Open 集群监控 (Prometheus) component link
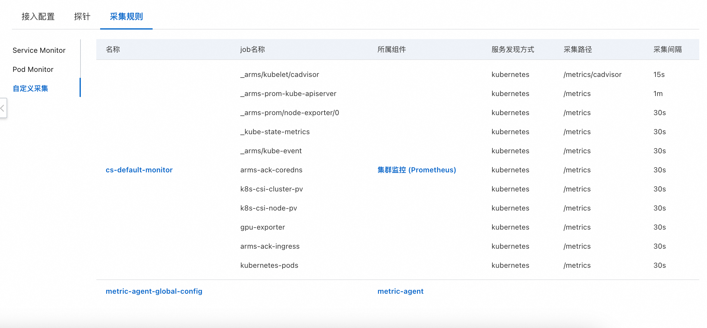The image size is (707, 328). click(416, 170)
